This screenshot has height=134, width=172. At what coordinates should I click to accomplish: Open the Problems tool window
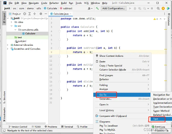point(51,127)
